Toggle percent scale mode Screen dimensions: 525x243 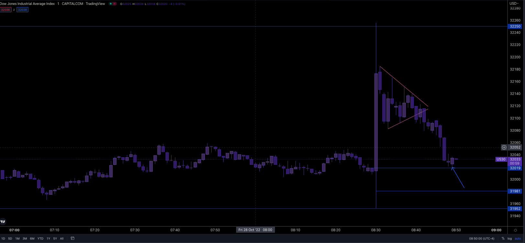(x=503, y=238)
